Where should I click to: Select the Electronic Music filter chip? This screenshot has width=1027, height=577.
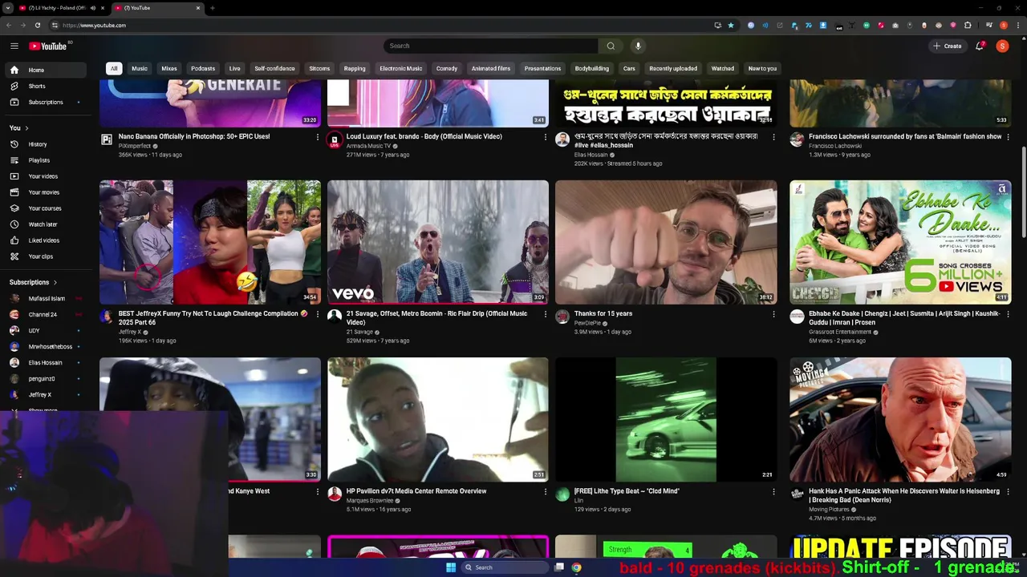tap(401, 68)
